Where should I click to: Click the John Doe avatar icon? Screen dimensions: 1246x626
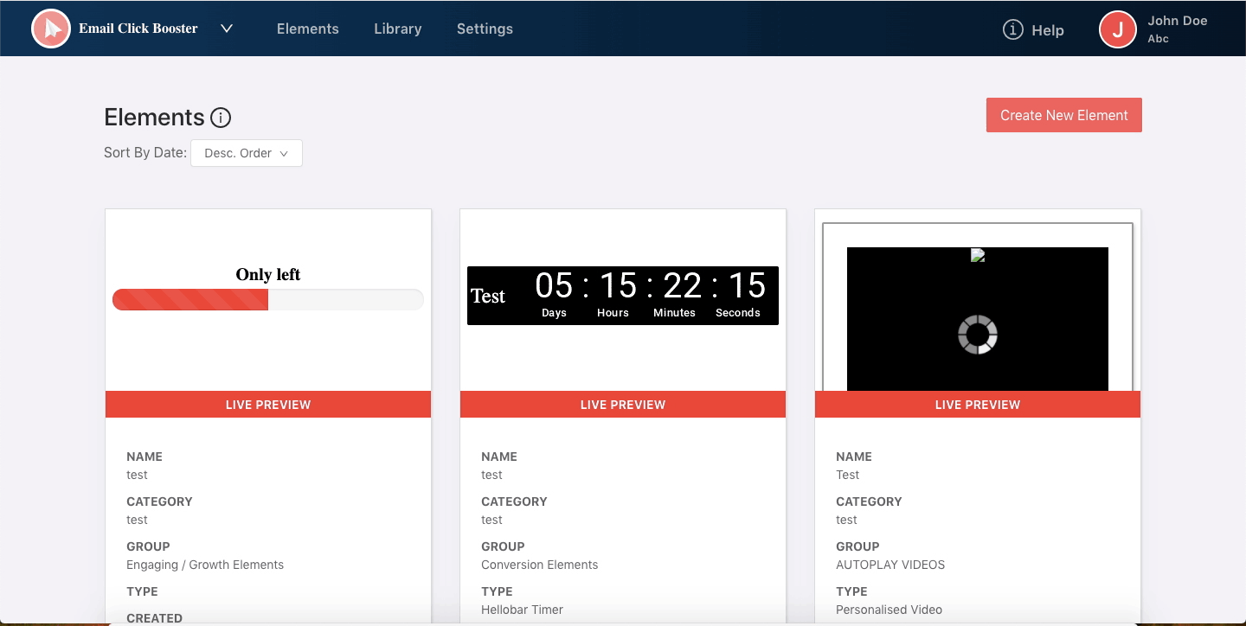(1117, 29)
